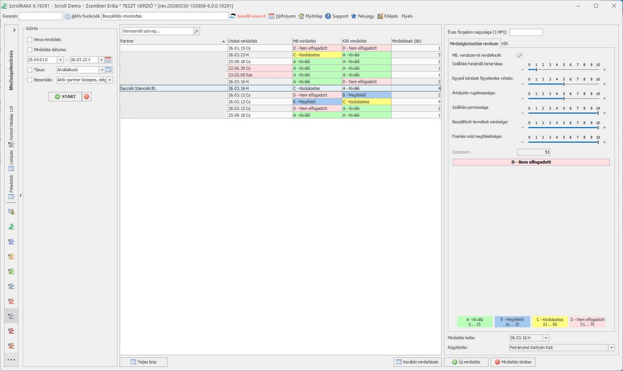Screen dimensions: 623x371
Task: Open the Nyelv menu
Action: click(x=407, y=16)
